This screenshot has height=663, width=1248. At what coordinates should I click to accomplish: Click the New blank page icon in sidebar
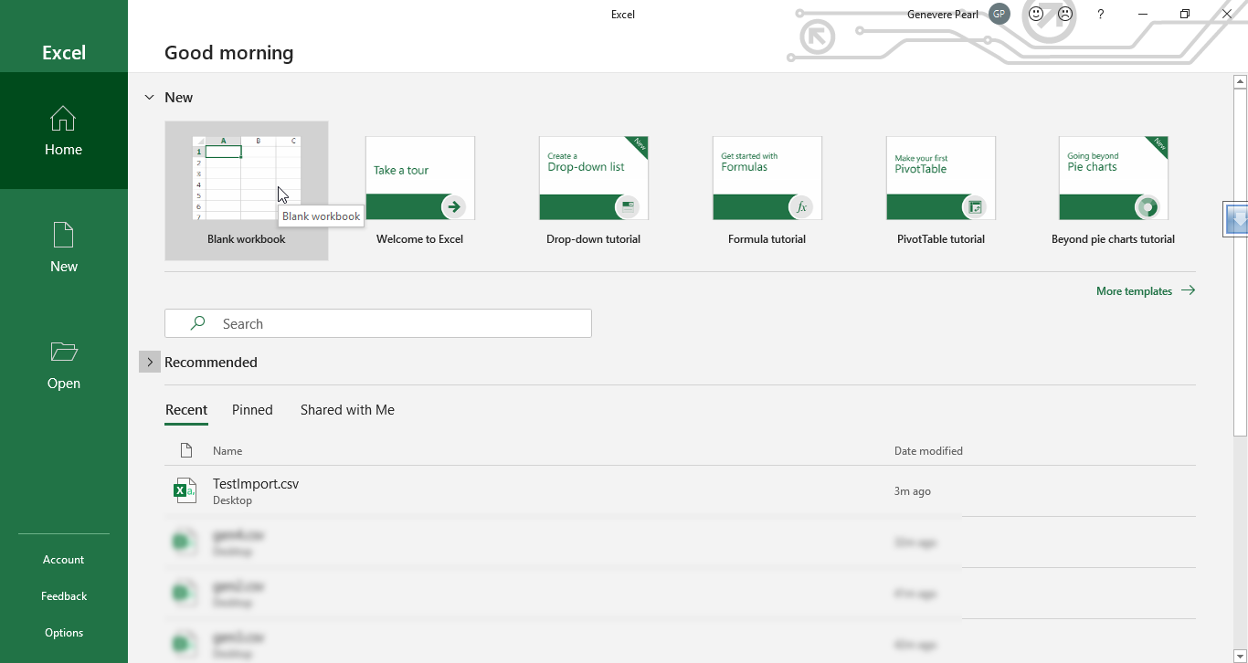coord(63,235)
